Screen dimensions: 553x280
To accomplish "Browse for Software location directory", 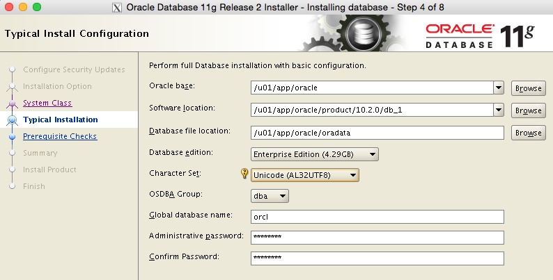I will 529,110.
